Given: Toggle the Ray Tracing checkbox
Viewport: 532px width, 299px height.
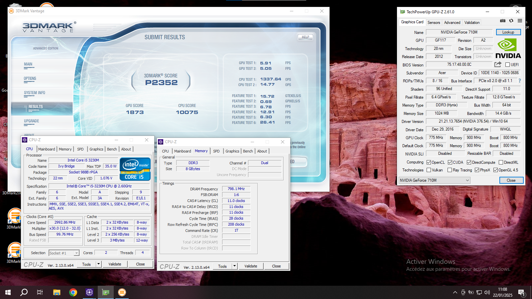Looking at the screenshot, I should tap(450, 170).
